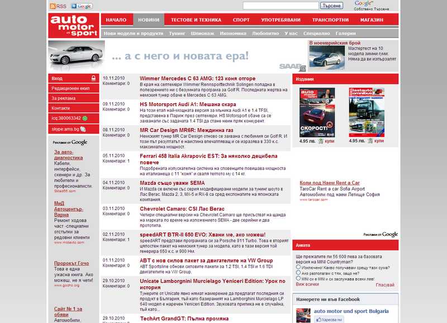The height and width of the screenshot is (323, 447).
Task: Click the www.tarocar.com ad URL
Action: [x=313, y=199]
